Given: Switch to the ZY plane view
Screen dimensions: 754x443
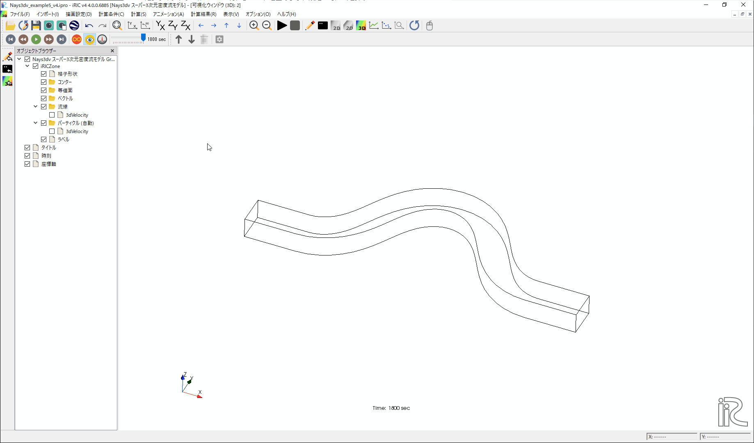Looking at the screenshot, I should 173,25.
